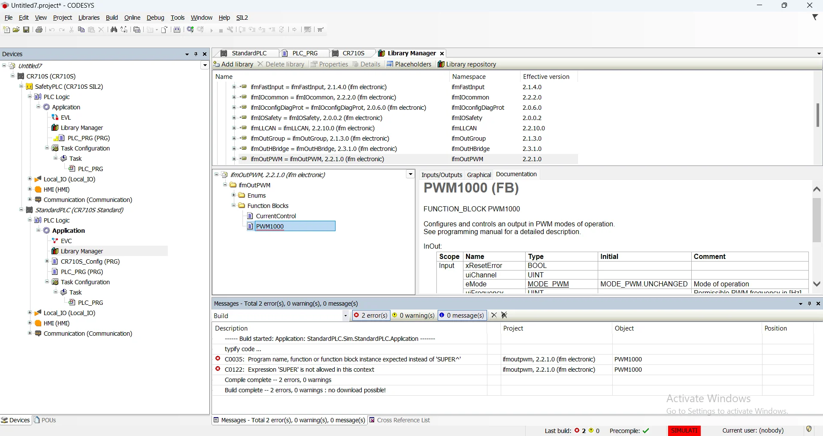The height and width of the screenshot is (436, 823).
Task: Collapse the Function Blocks folder
Action: 234,205
